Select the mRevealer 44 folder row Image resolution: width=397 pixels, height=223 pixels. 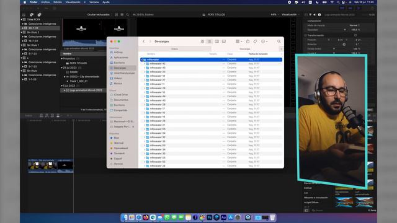coord(211,97)
